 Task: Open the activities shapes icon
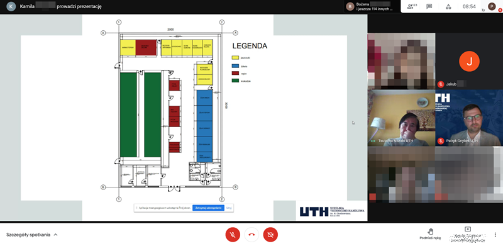(448, 6)
